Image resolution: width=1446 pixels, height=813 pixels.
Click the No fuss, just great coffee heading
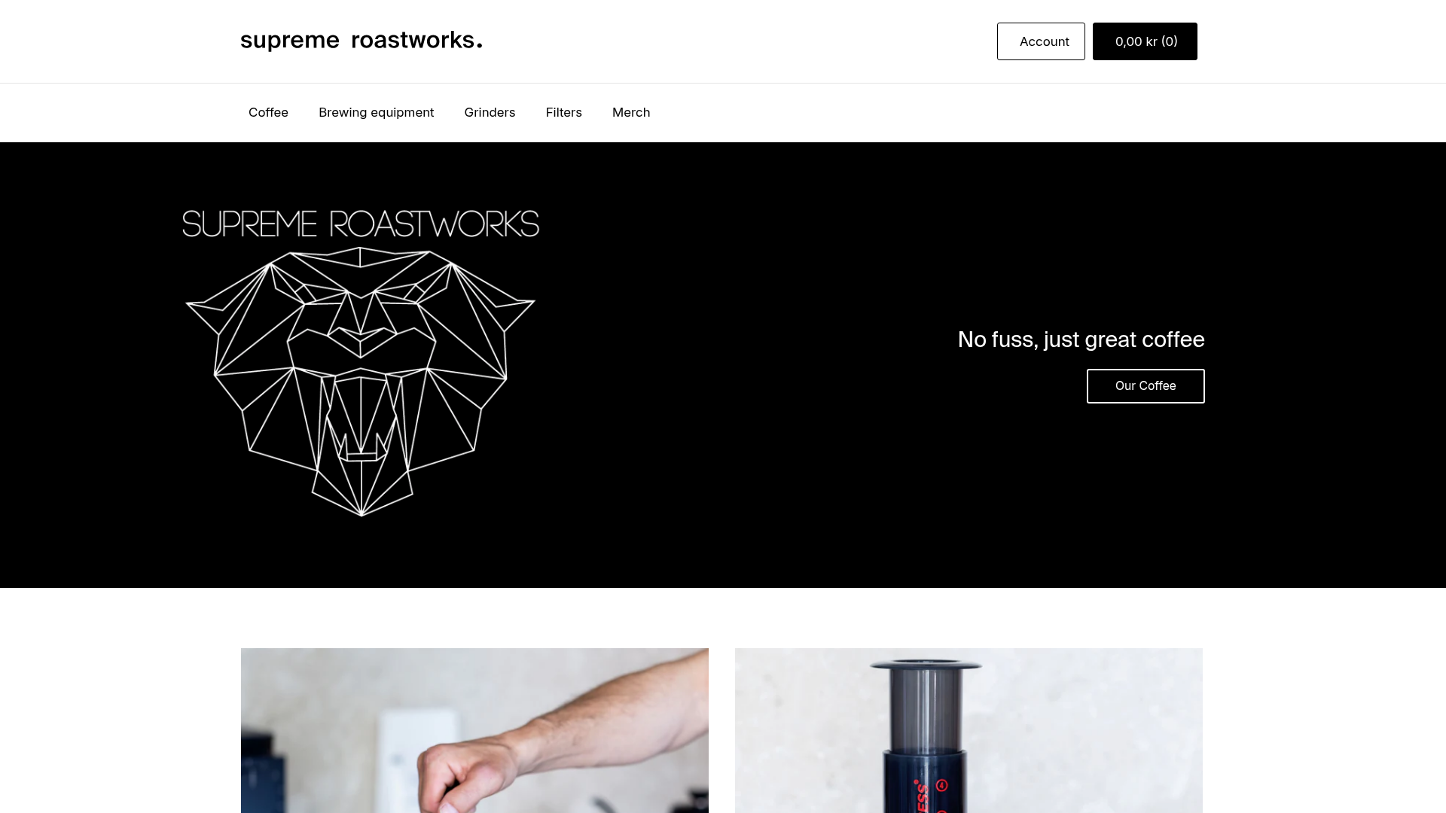(1081, 340)
